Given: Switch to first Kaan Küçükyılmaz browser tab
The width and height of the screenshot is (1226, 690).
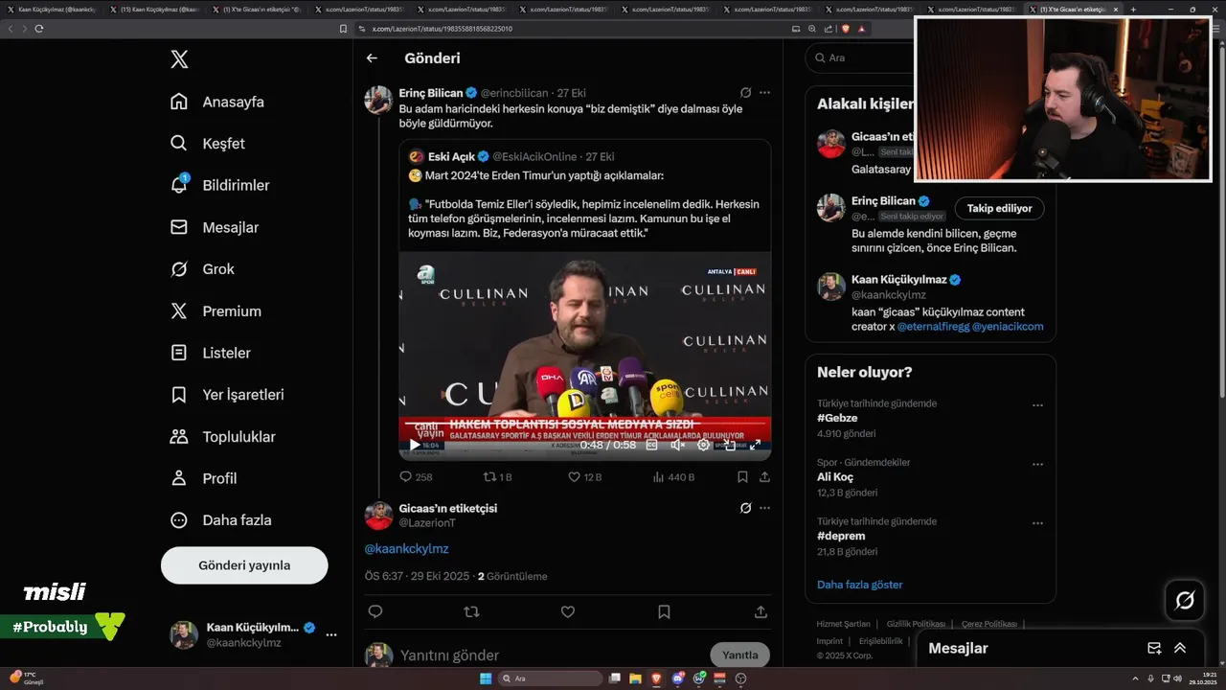Looking at the screenshot, I should point(52,10).
